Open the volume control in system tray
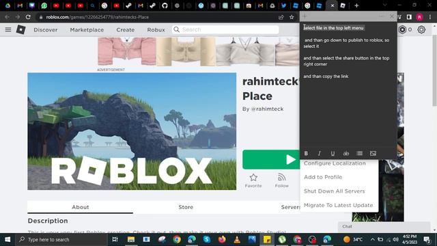The height and width of the screenshot is (246, 437). click(395, 240)
